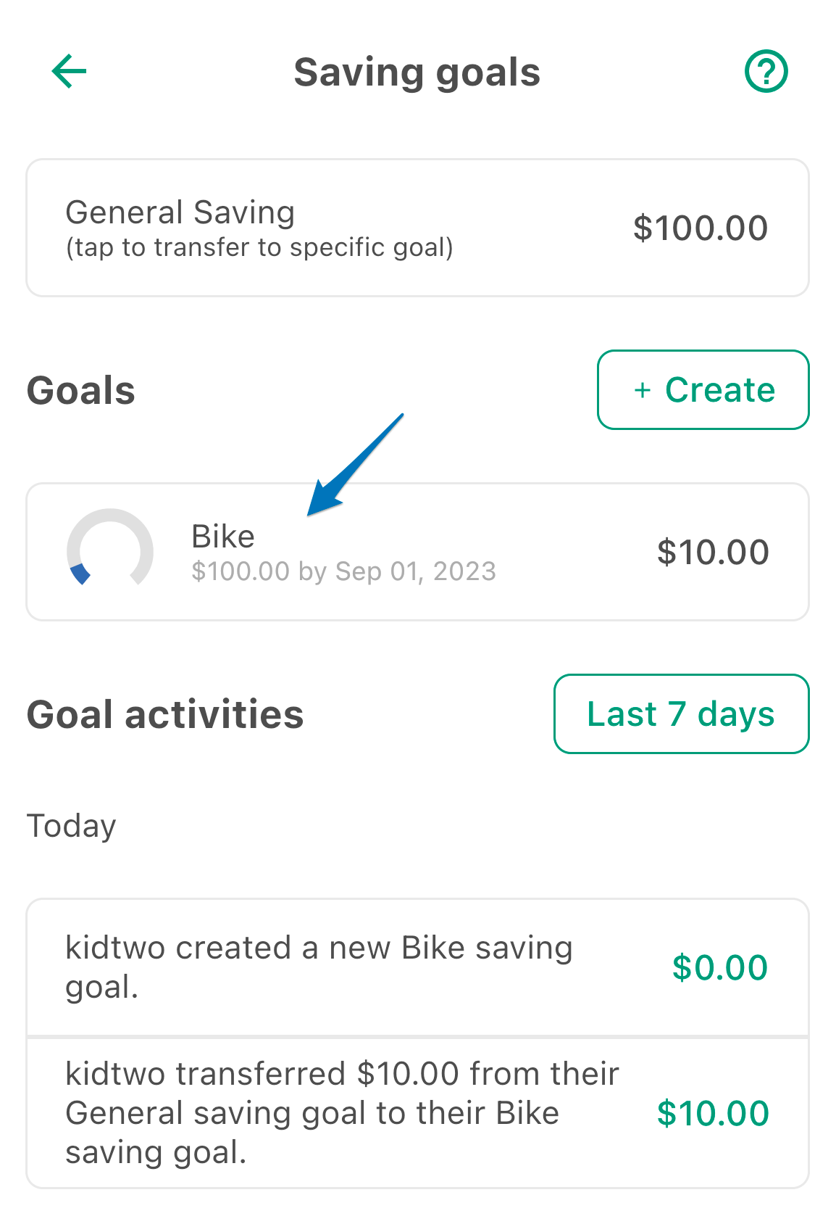
Task: Click the Today date label
Action: 72,827
